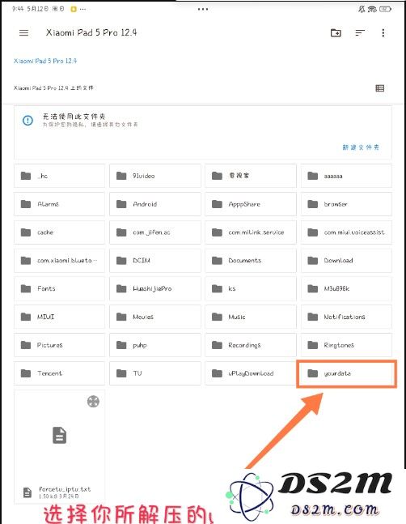
Task: Open the yourdata folder
Action: coord(346,373)
